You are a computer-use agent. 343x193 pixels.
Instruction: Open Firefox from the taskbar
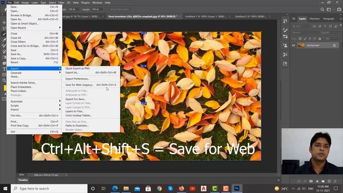(x=181, y=188)
